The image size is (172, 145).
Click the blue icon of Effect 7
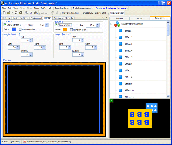pos(121,70)
